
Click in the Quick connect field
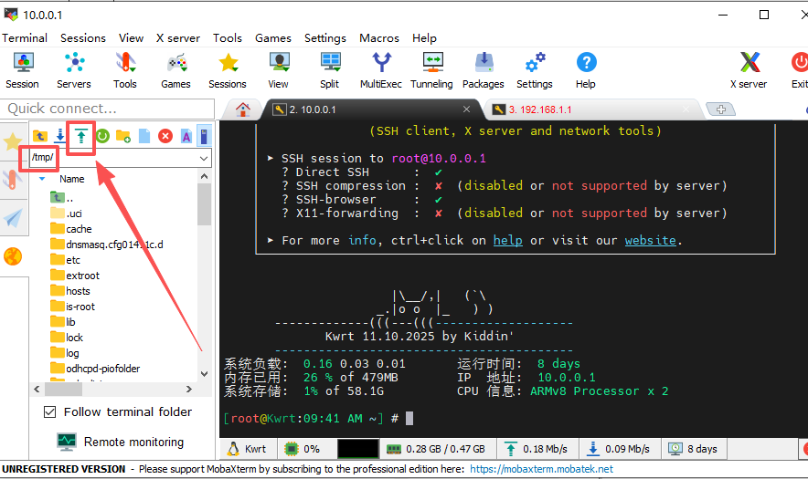pos(107,109)
